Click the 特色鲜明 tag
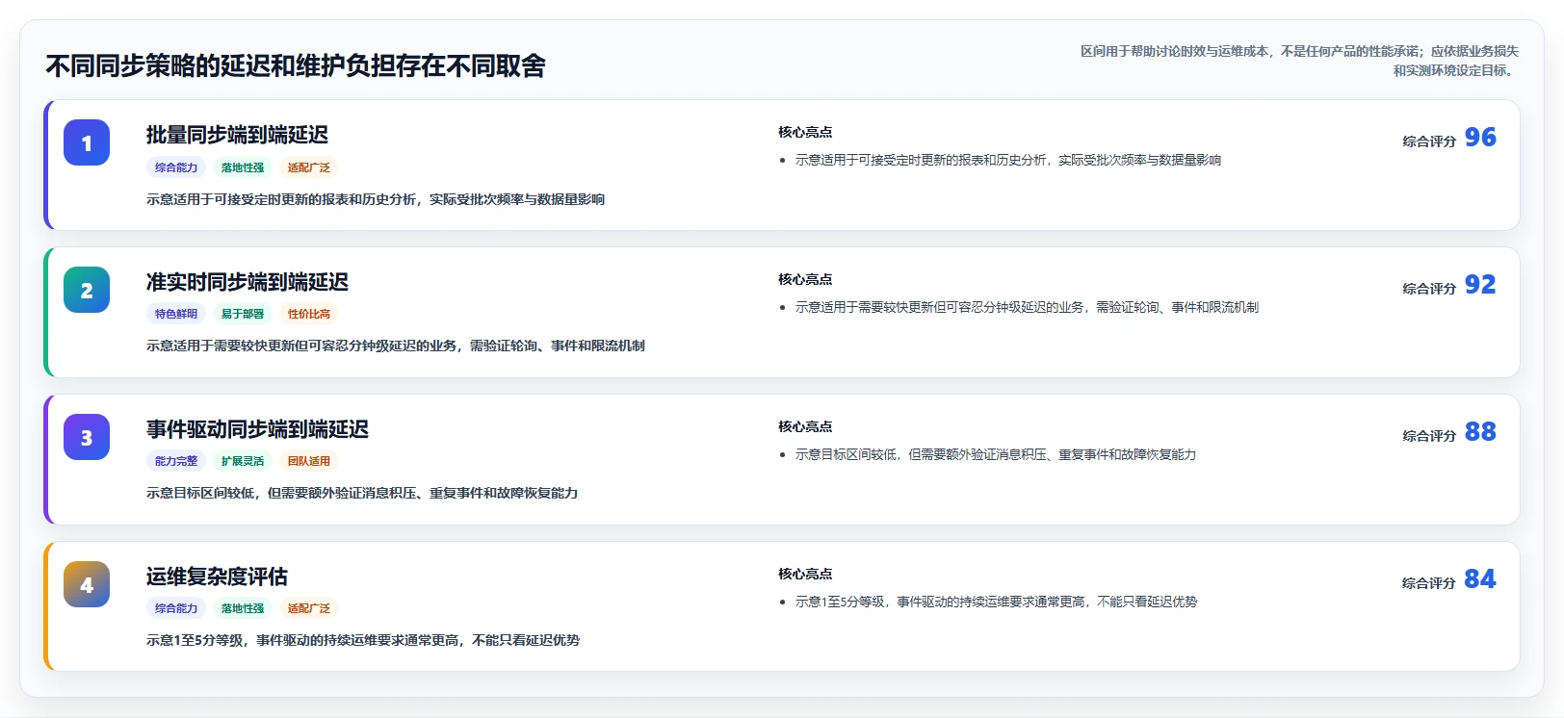1564x718 pixels. click(x=176, y=314)
